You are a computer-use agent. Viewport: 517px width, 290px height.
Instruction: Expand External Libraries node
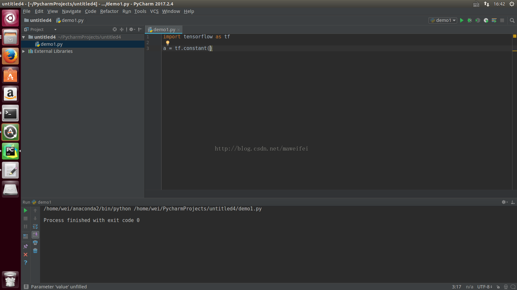pos(24,51)
